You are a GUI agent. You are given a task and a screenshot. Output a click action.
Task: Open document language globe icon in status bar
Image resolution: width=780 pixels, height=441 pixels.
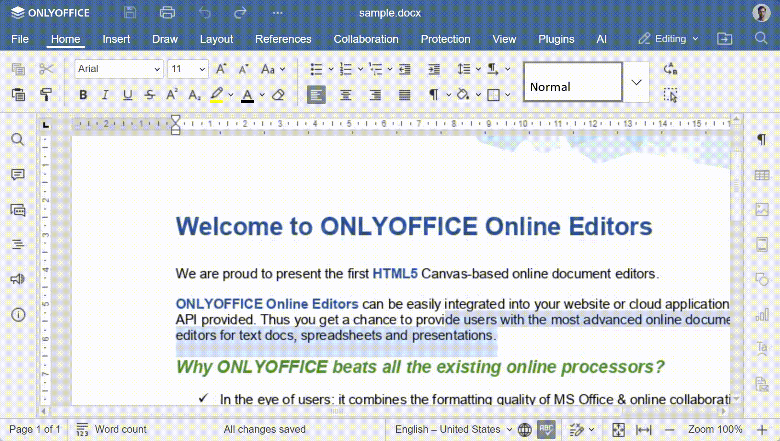525,430
